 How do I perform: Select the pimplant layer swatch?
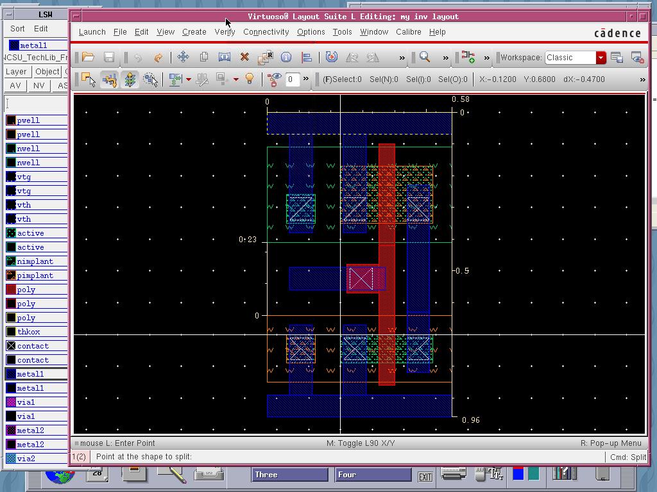click(12, 275)
